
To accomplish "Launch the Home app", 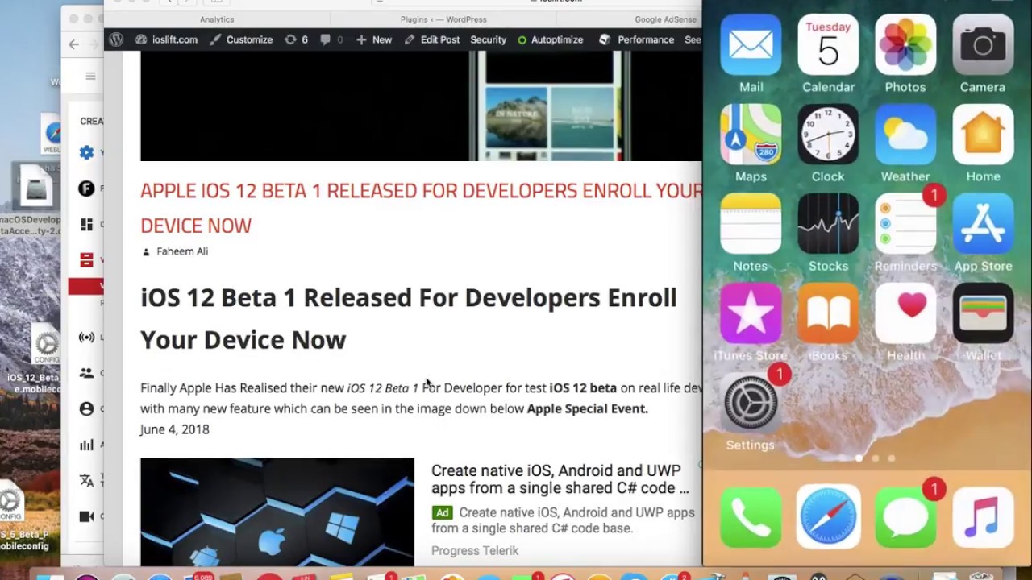I will (x=983, y=134).
